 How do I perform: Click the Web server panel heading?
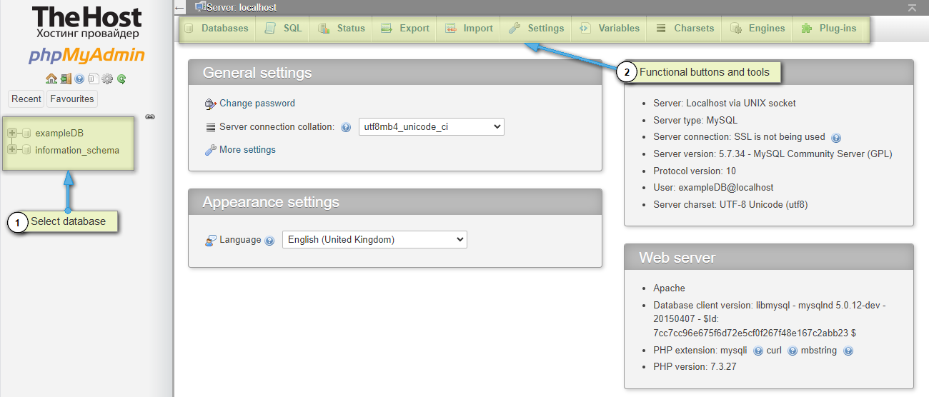click(x=677, y=257)
